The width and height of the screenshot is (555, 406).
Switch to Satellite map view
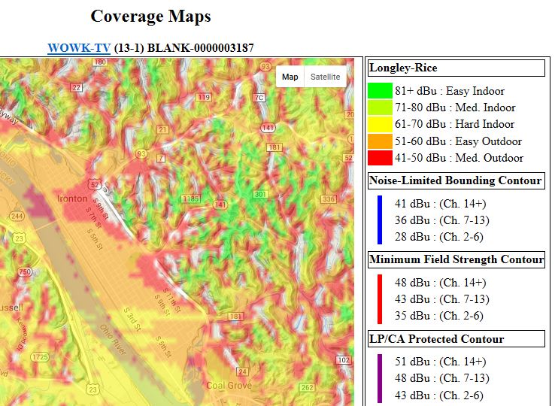pyautogui.click(x=325, y=77)
